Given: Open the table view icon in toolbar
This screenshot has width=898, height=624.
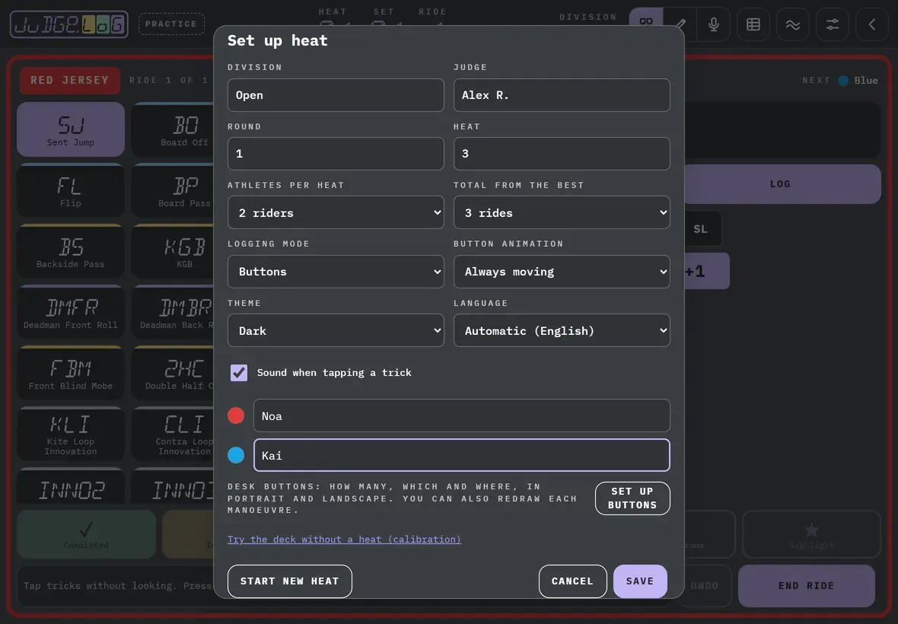Looking at the screenshot, I should (753, 24).
